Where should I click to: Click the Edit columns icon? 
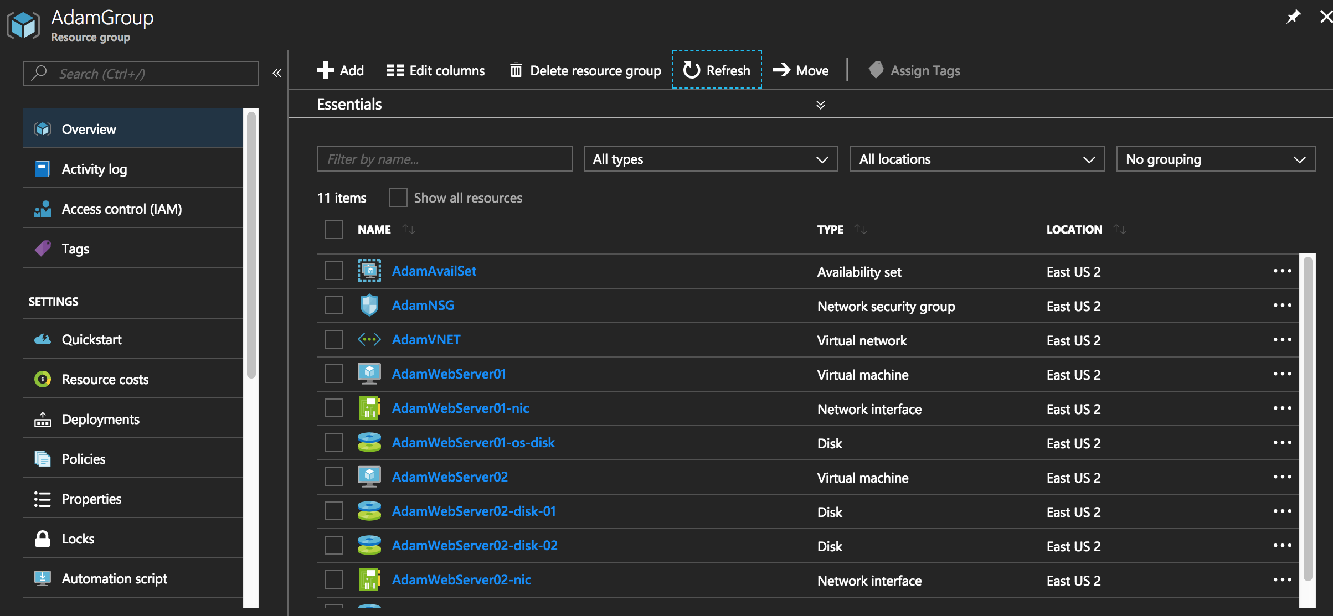pyautogui.click(x=395, y=70)
